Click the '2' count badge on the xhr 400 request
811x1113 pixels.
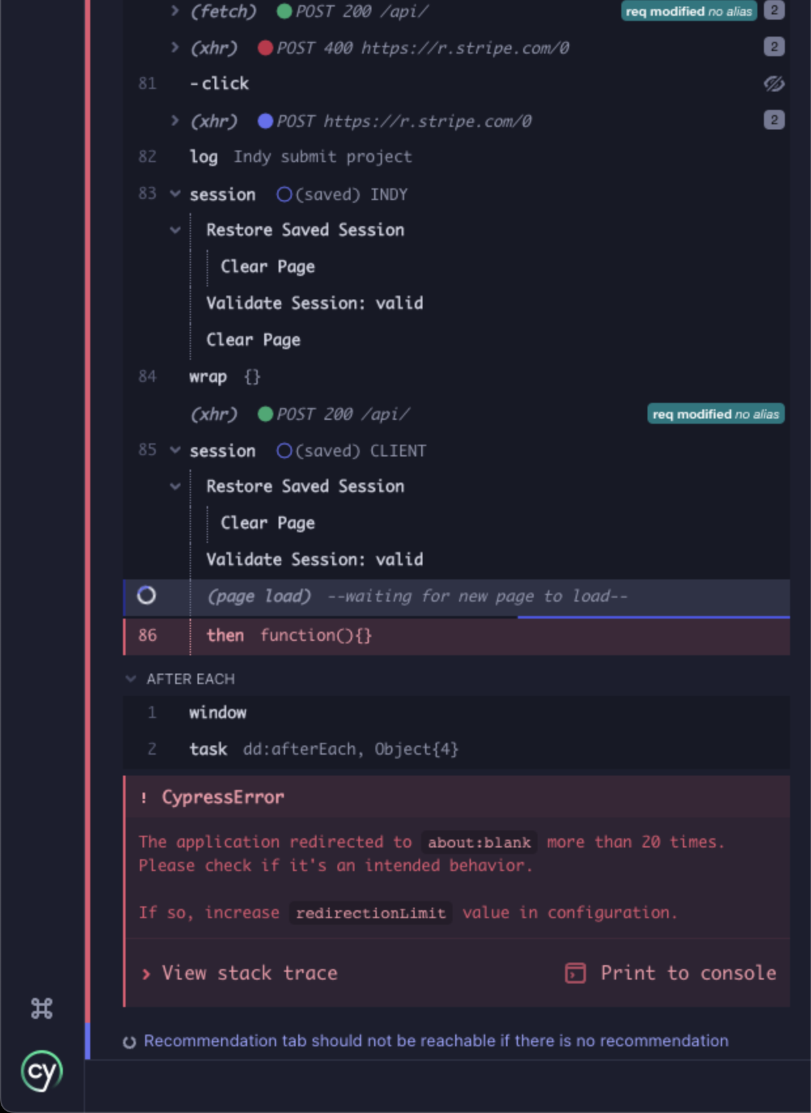(x=773, y=46)
